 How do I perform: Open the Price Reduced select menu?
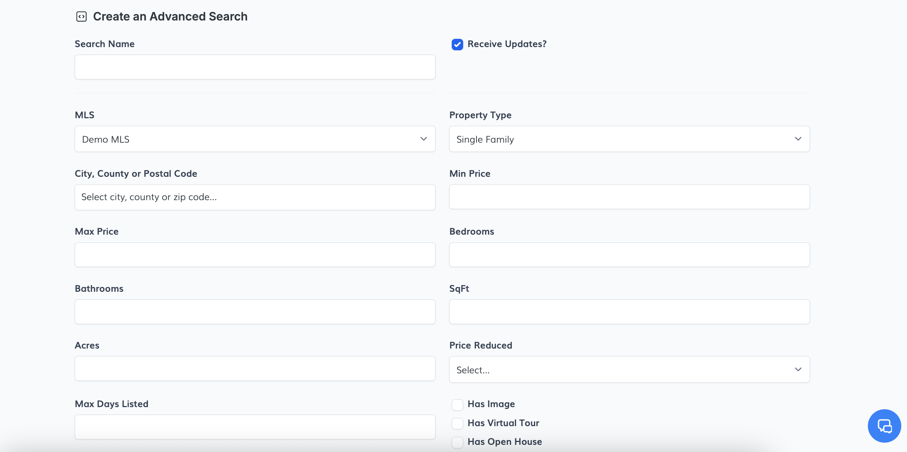click(629, 369)
